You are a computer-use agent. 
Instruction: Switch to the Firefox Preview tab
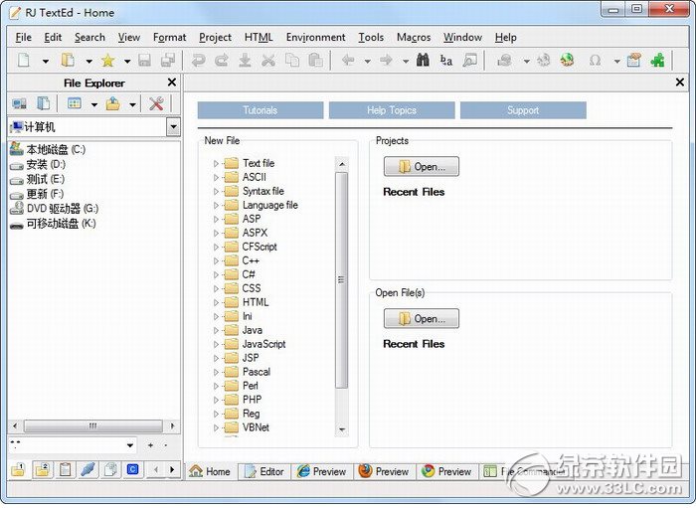tap(385, 471)
